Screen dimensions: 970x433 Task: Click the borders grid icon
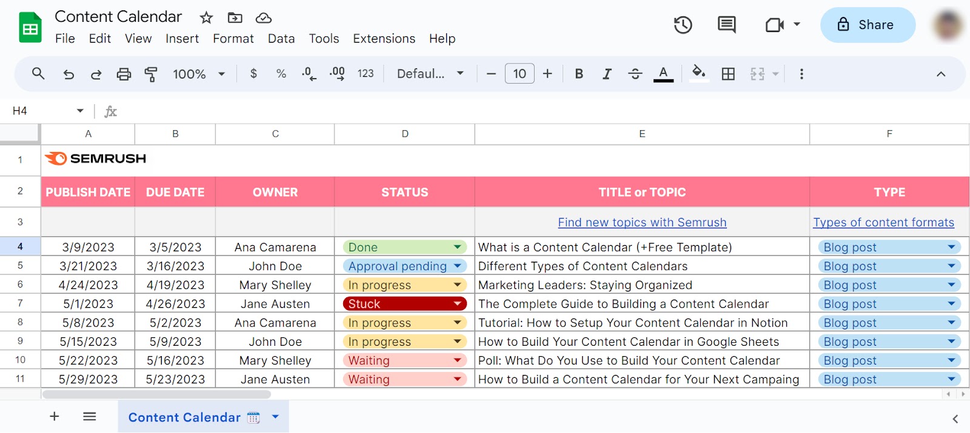tap(728, 74)
